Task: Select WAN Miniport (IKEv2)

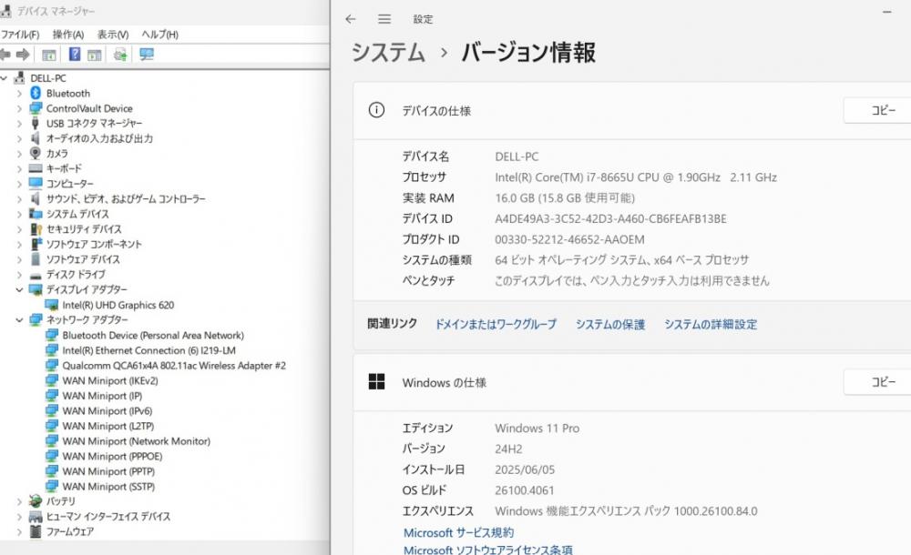Action: (110, 380)
